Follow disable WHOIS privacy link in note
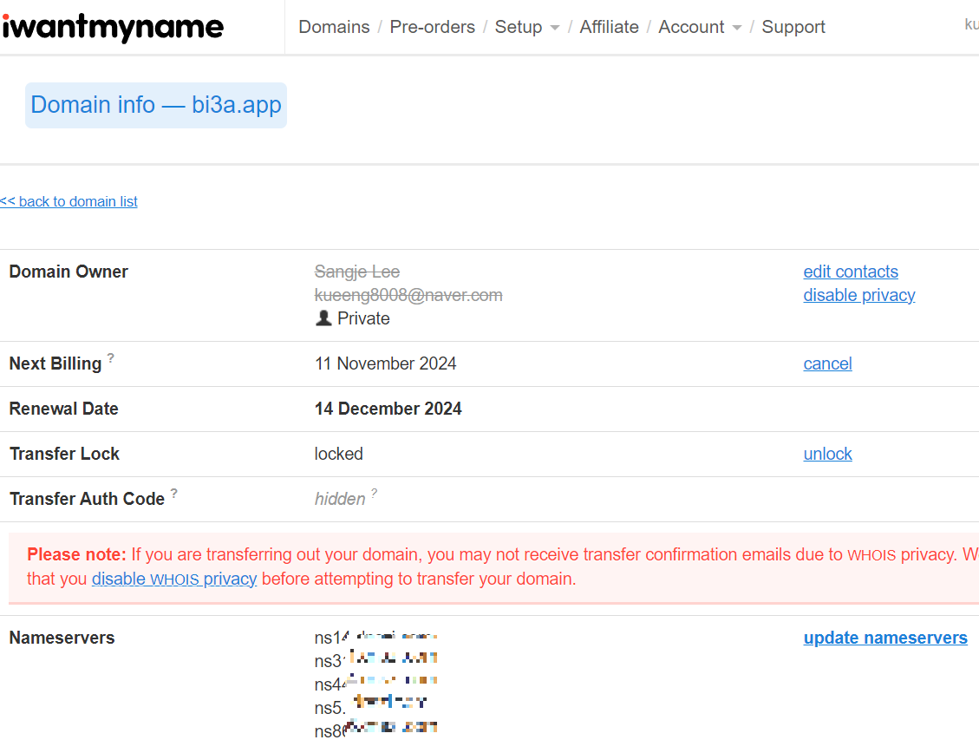Screen dimensions: 979x753 click(x=174, y=579)
